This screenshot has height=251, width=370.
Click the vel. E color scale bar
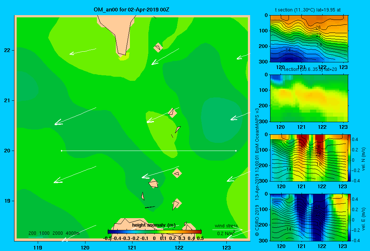coord(349,217)
